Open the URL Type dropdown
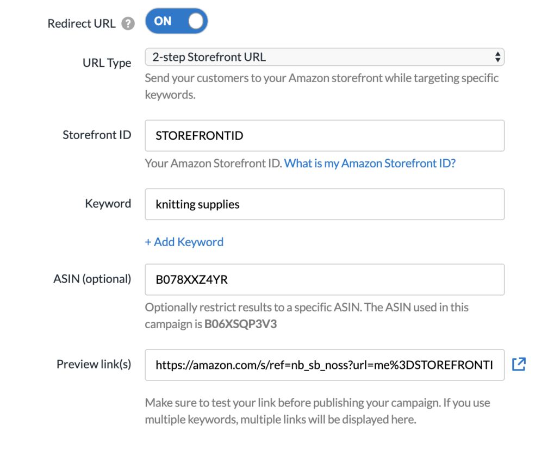 (324, 57)
